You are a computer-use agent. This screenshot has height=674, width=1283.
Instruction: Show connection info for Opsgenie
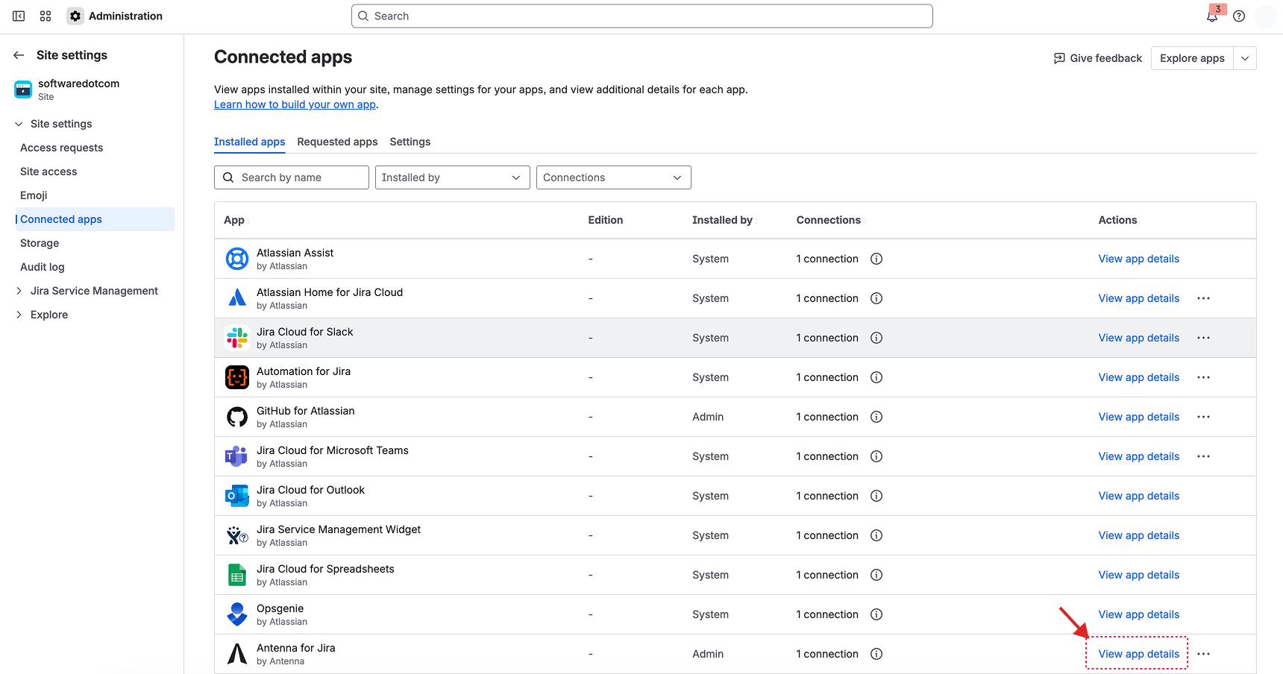[x=876, y=614]
